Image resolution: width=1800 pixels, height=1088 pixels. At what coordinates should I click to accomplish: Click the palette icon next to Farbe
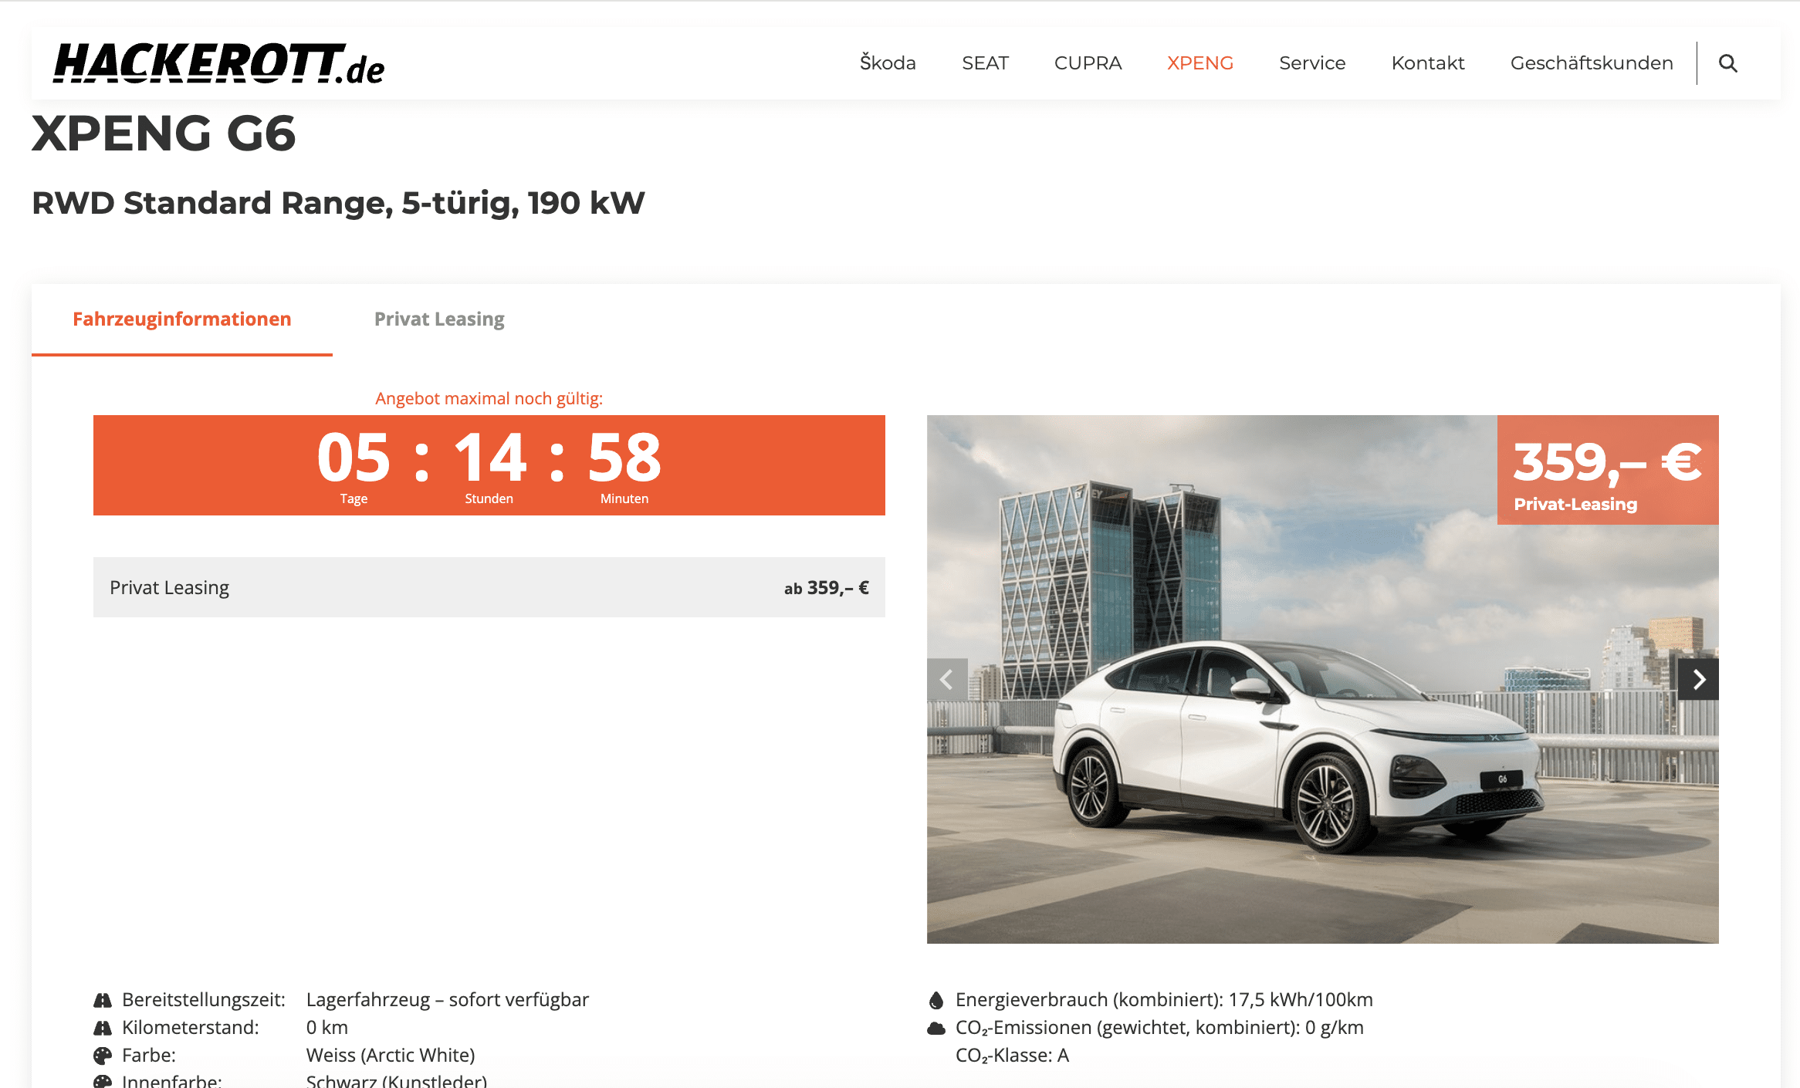point(103,1056)
